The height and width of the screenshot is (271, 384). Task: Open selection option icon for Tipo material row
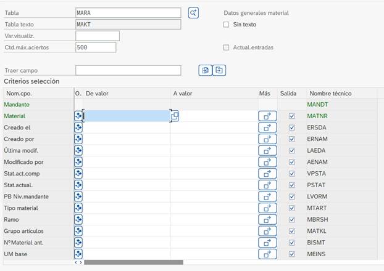78,208
